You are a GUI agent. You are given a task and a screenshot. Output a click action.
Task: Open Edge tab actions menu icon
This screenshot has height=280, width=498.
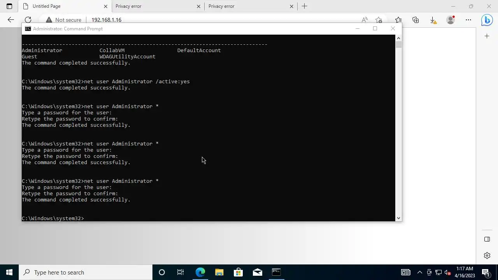click(x=9, y=6)
